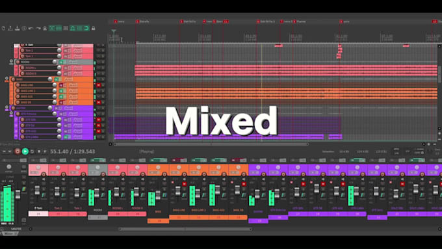
Task: Arm the BASS folder track for recording
Action: tap(13, 79)
